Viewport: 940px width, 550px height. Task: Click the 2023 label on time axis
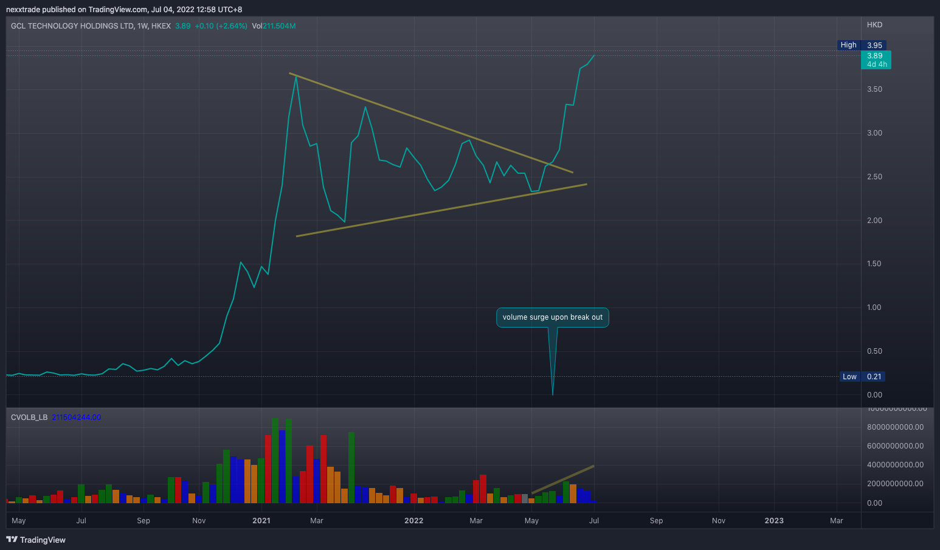pyautogui.click(x=774, y=521)
